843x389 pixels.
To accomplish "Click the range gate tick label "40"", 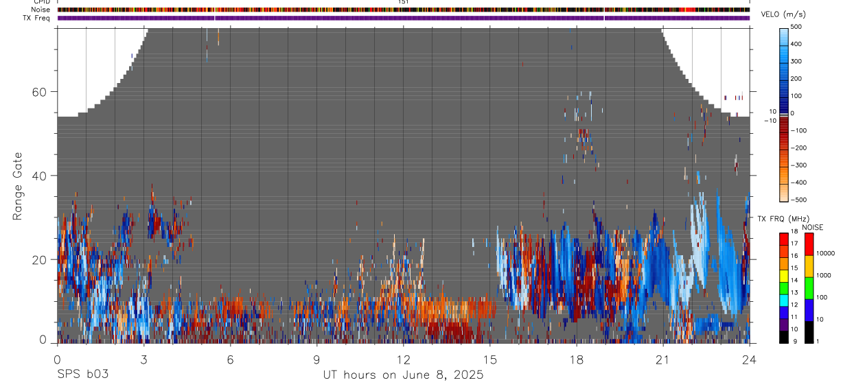I will 38,176.
